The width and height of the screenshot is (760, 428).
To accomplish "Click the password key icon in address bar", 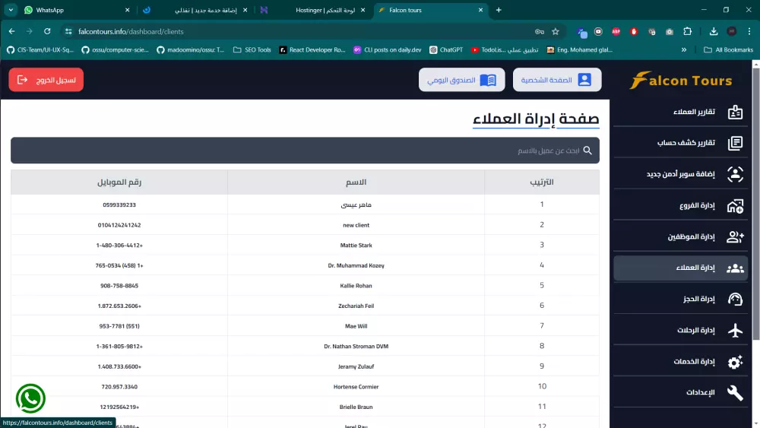I will [x=540, y=31].
